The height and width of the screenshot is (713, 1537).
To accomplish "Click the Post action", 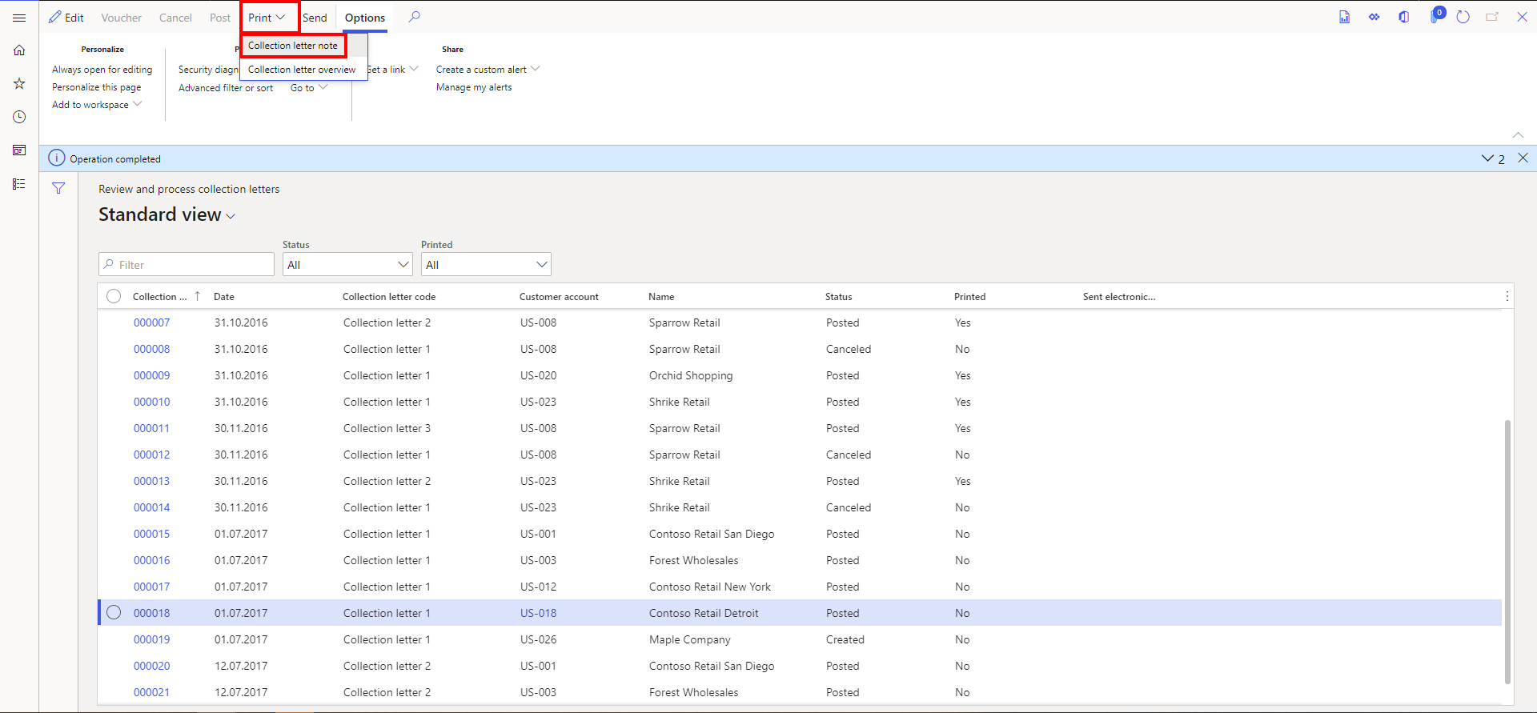I will click(220, 18).
